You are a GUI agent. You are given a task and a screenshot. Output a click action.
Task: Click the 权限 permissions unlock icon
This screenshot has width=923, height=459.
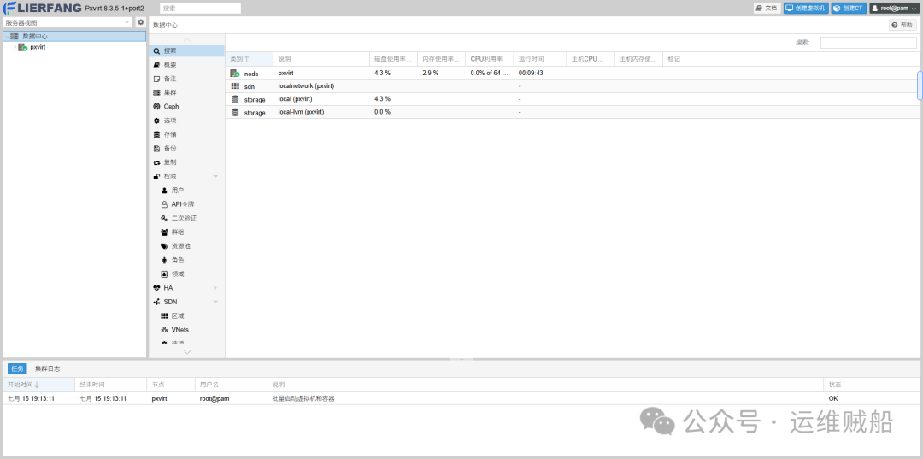click(x=156, y=177)
